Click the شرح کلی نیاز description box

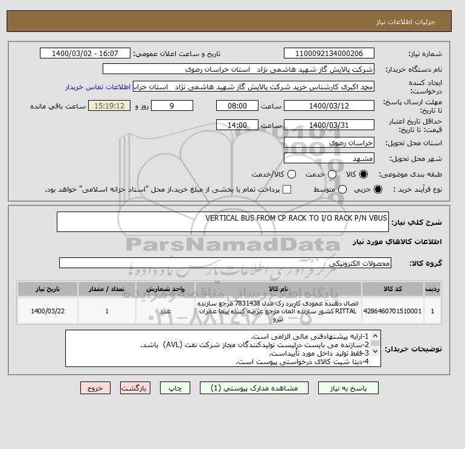[x=222, y=222]
